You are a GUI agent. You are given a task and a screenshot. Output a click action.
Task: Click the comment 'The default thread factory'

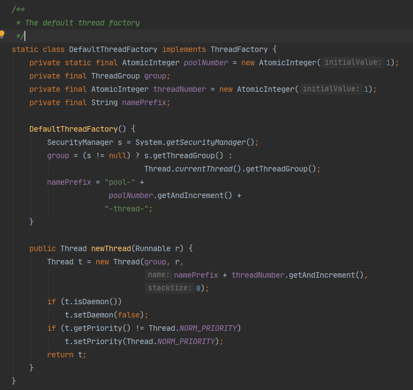point(82,23)
